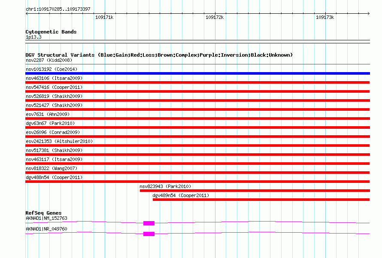Image resolution: width=382 pixels, height=258 pixels.
Task: Click the magenta exon of AKNAD1|NM_152763
Action: (149, 223)
